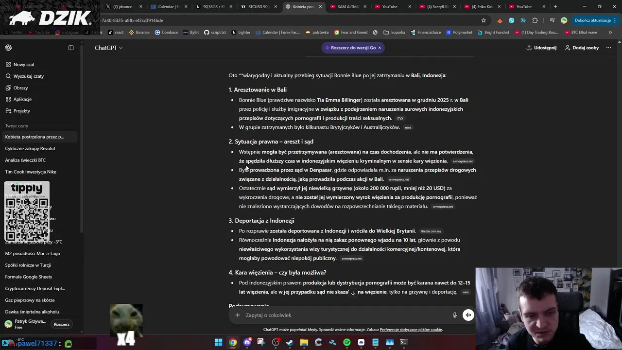Dismiss the Rozszerz do wersji Go banner
The height and width of the screenshot is (350, 622).
coord(380,48)
